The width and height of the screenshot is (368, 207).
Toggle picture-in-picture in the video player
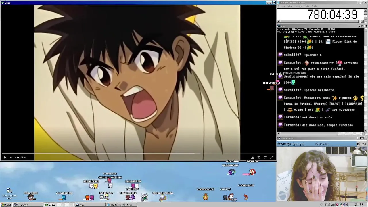click(252, 157)
